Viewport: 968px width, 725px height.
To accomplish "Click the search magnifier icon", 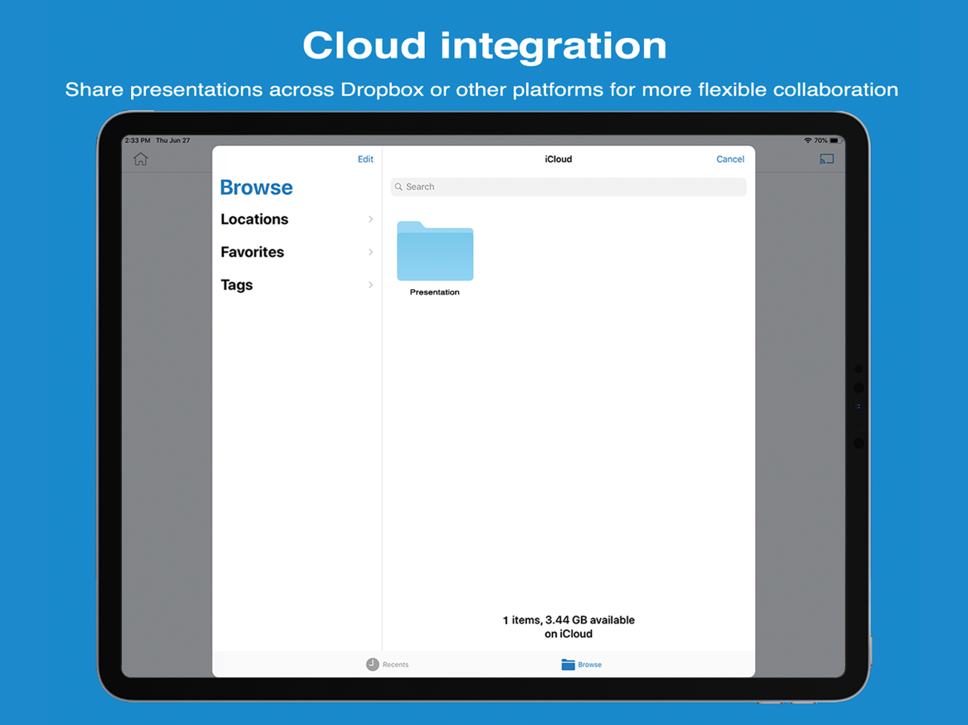I will (399, 187).
